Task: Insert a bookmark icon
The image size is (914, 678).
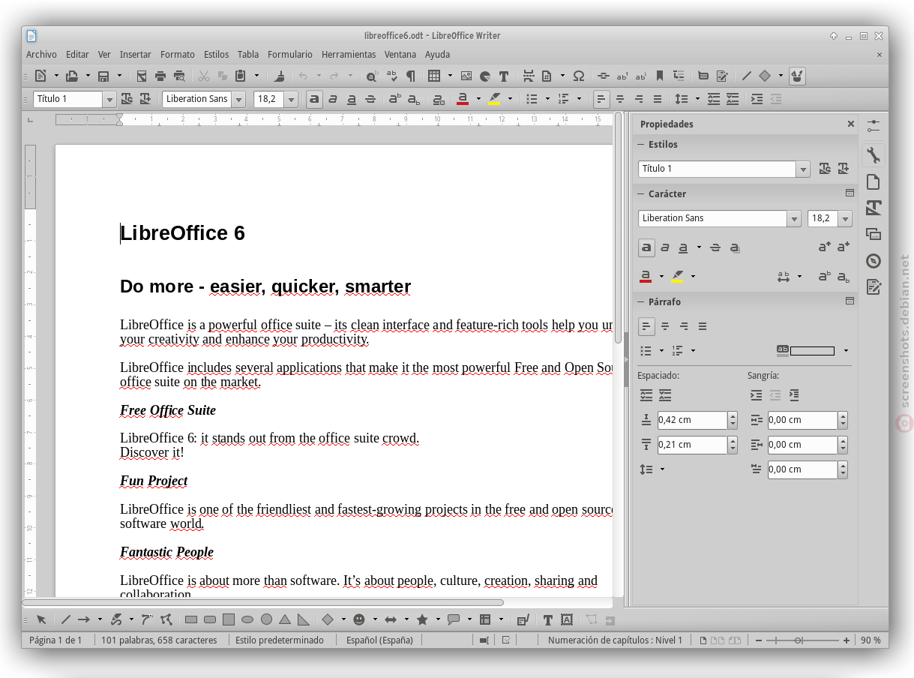Action: pos(660,76)
